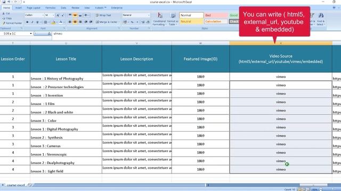Image resolution: width=341 pixels, height=191 pixels.
Task: Open Format as Table menu
Action: coord(173,19)
